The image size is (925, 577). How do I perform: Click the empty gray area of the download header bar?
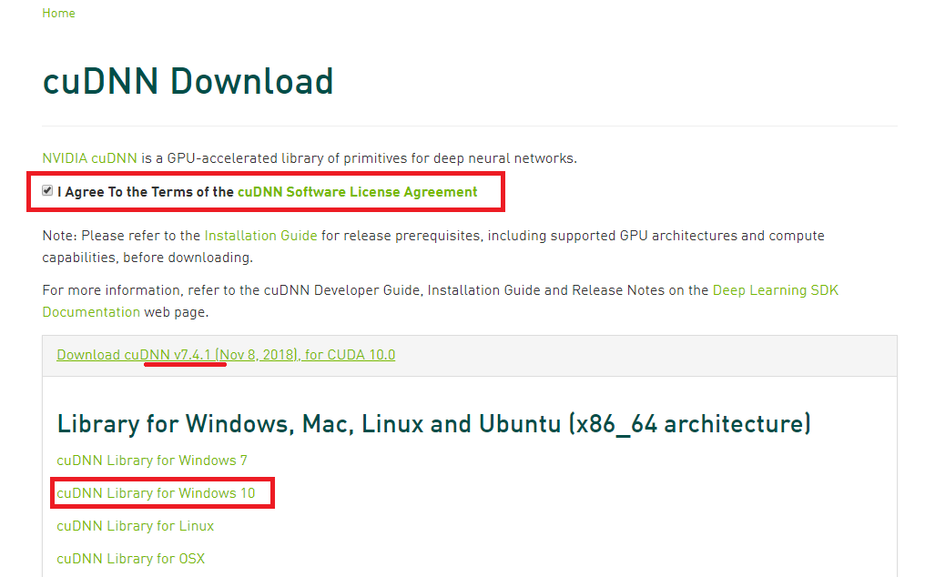[x=637, y=355]
